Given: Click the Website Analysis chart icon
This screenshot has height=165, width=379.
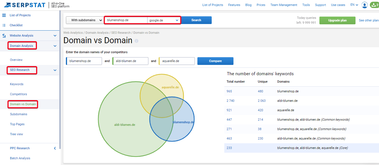Looking at the screenshot, I should click(x=4, y=36).
